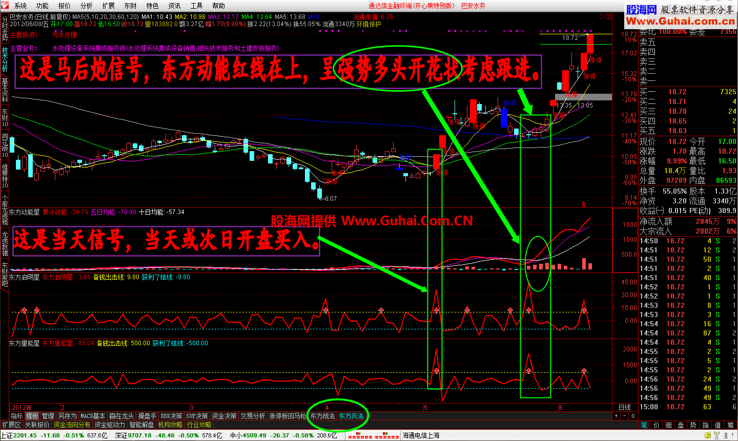Select the MACD基本 template

(x=93, y=416)
